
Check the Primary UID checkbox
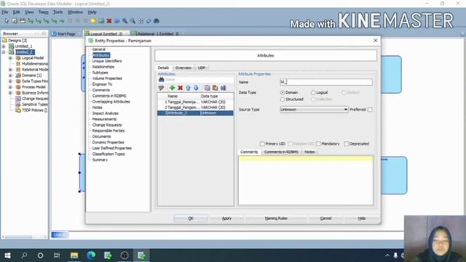tap(262, 144)
